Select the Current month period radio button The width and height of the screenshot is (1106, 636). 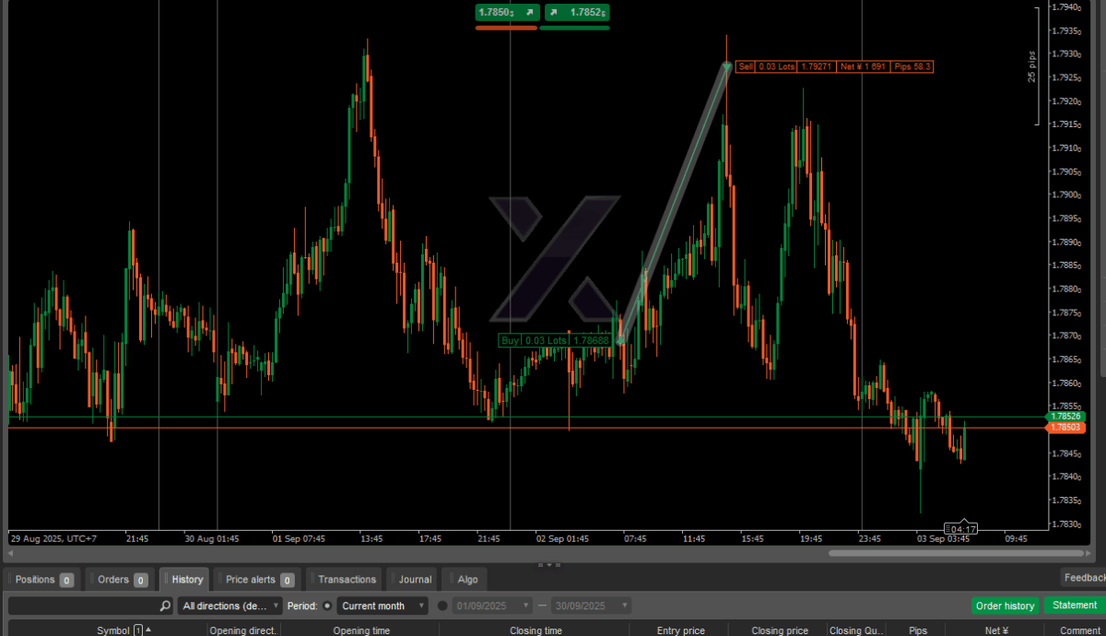pyautogui.click(x=327, y=606)
